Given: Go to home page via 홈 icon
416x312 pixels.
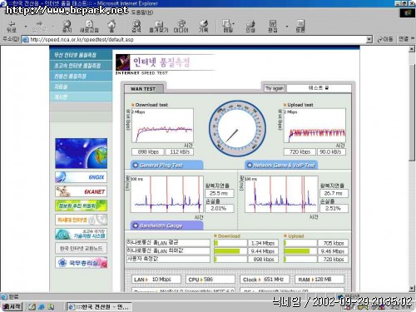Looking at the screenshot, I should click(111, 27).
